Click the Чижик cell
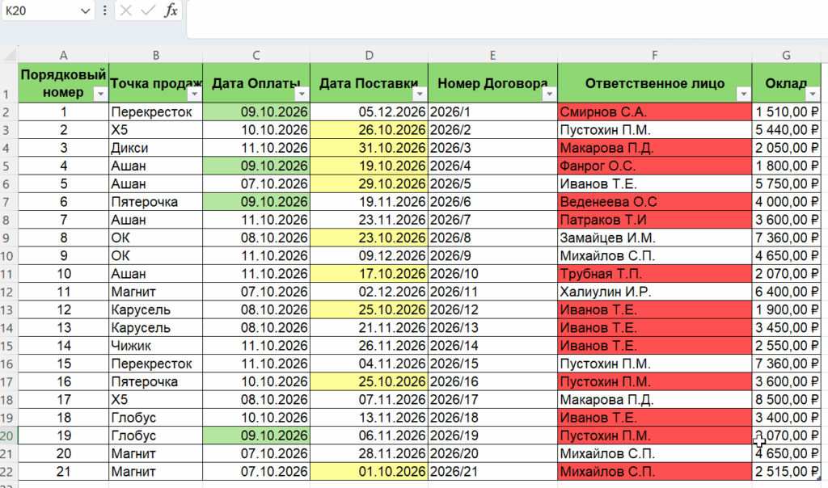The width and height of the screenshot is (828, 488). (x=156, y=346)
